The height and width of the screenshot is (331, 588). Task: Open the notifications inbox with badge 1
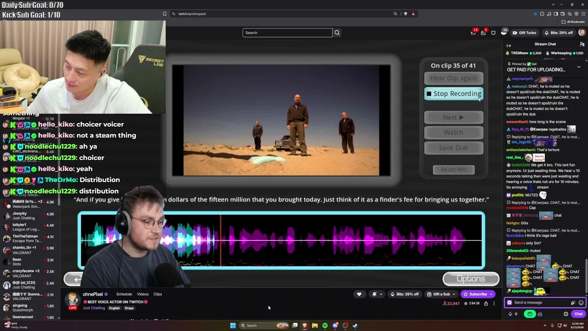pos(483,33)
